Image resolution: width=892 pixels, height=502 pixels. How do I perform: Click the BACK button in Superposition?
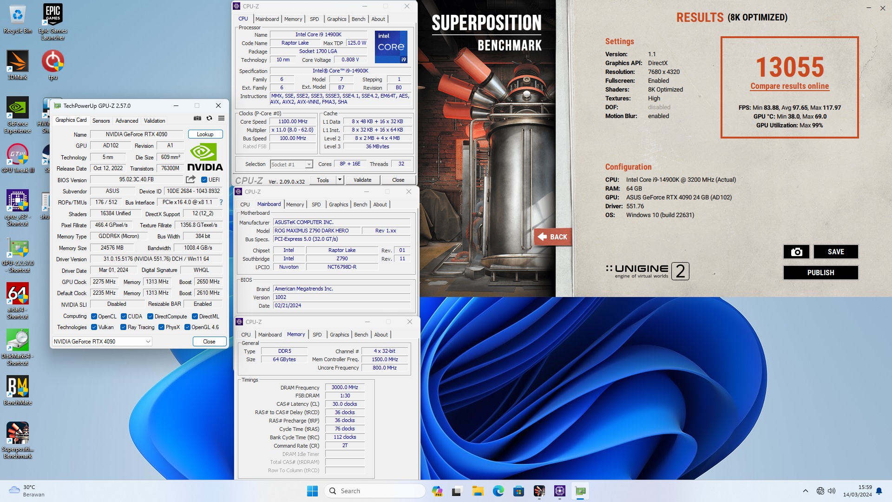click(552, 237)
